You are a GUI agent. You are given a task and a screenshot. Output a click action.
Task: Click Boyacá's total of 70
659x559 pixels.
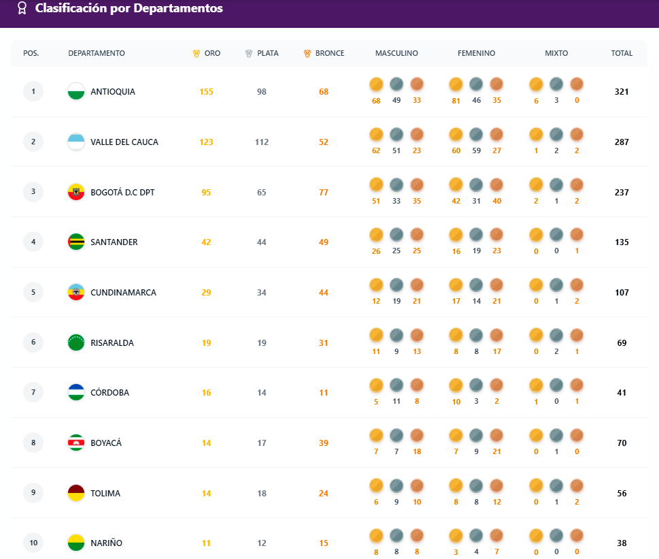coord(621,443)
